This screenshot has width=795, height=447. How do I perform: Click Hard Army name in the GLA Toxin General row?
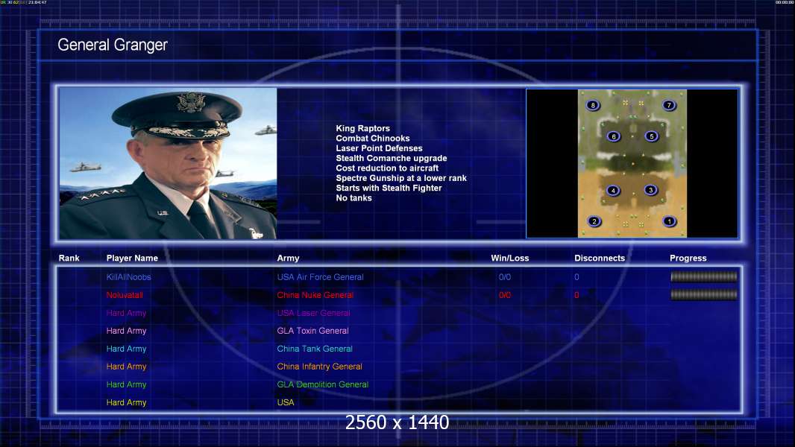(x=126, y=331)
